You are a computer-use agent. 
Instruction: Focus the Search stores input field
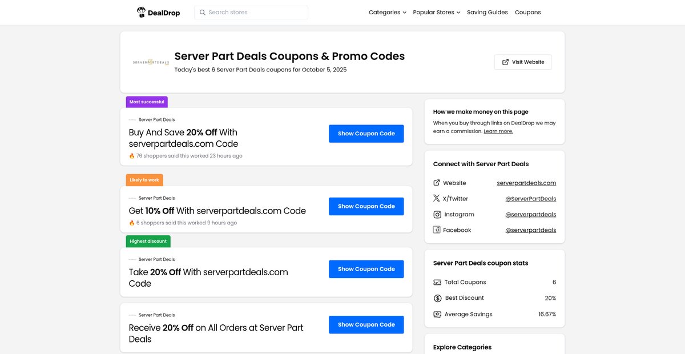(251, 12)
